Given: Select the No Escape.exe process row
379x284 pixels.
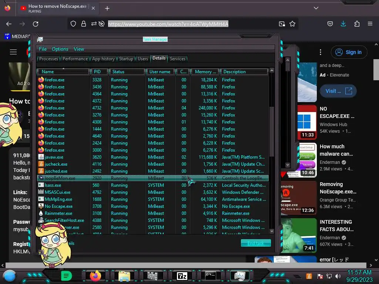Looking at the screenshot, I should point(153,206).
